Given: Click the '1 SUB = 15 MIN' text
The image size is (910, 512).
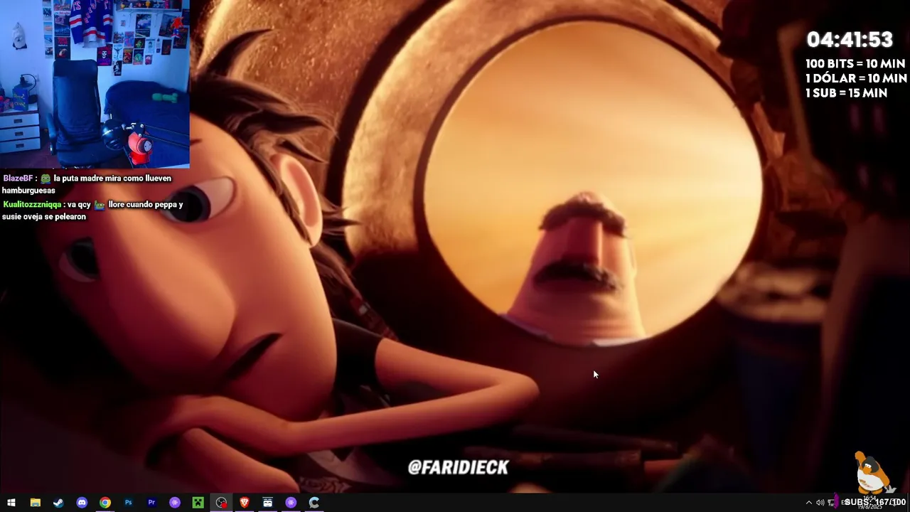Looking at the screenshot, I should click(x=846, y=93).
